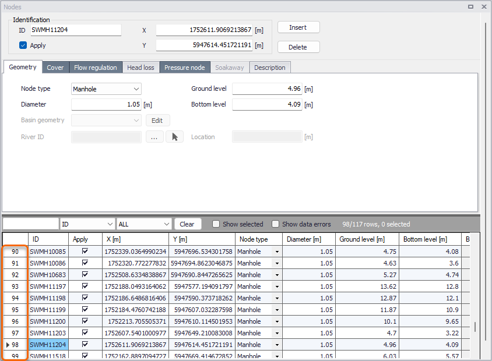
Task: Click the Ground level input field
Action: pos(267,89)
